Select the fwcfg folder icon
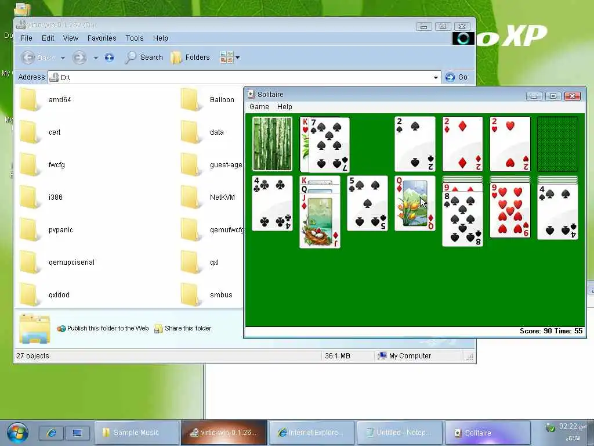The height and width of the screenshot is (446, 594). click(x=30, y=165)
